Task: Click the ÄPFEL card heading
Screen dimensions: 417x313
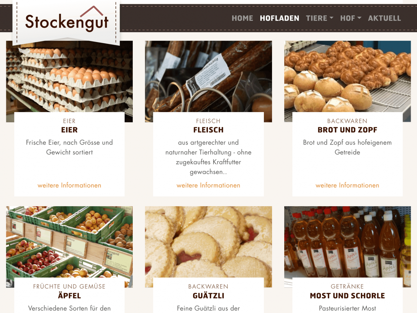Action: (x=69, y=295)
